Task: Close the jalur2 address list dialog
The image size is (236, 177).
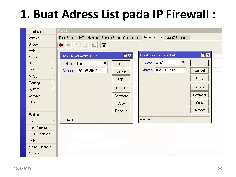Action: 208,55
